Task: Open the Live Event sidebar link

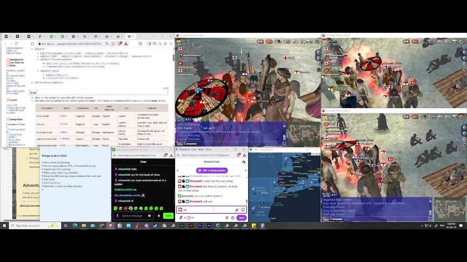Action: pyautogui.click(x=11, y=105)
